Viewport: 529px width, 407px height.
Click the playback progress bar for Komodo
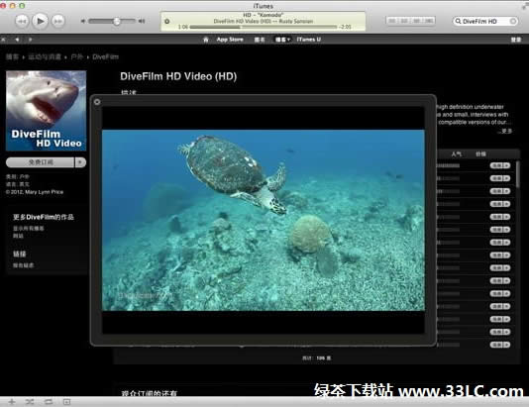(x=264, y=27)
